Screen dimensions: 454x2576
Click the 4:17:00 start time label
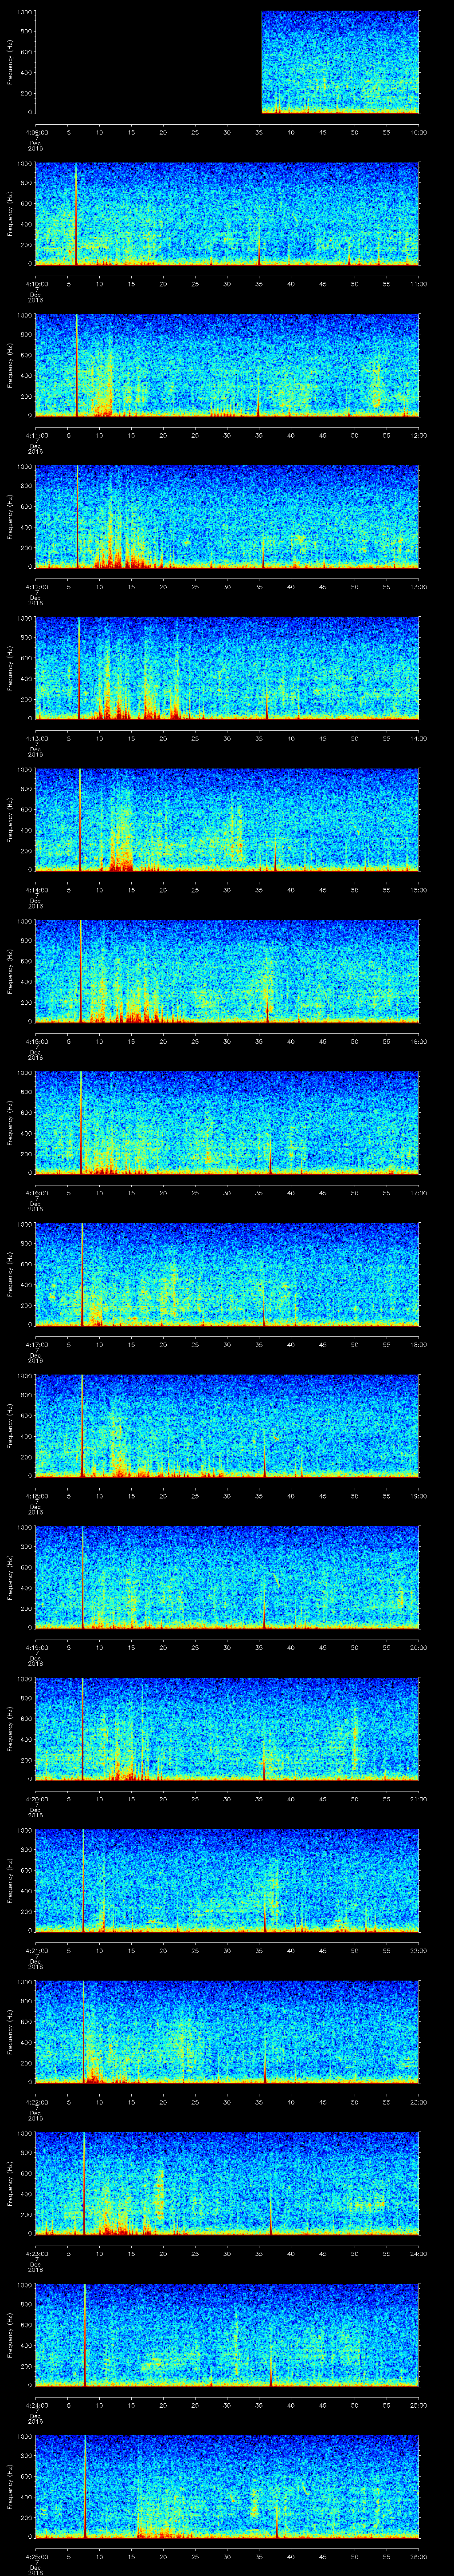pyautogui.click(x=36, y=1344)
